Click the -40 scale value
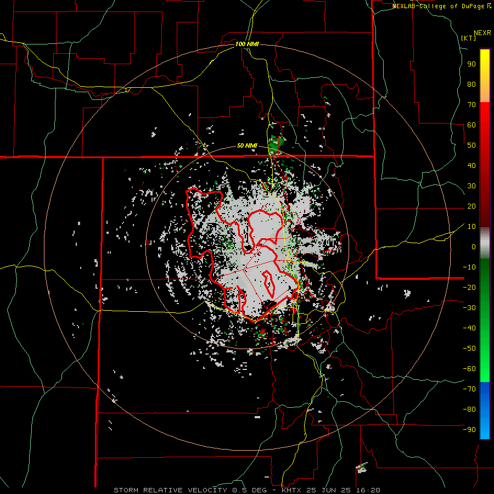The width and height of the screenshot is (494, 494). pyautogui.click(x=469, y=328)
